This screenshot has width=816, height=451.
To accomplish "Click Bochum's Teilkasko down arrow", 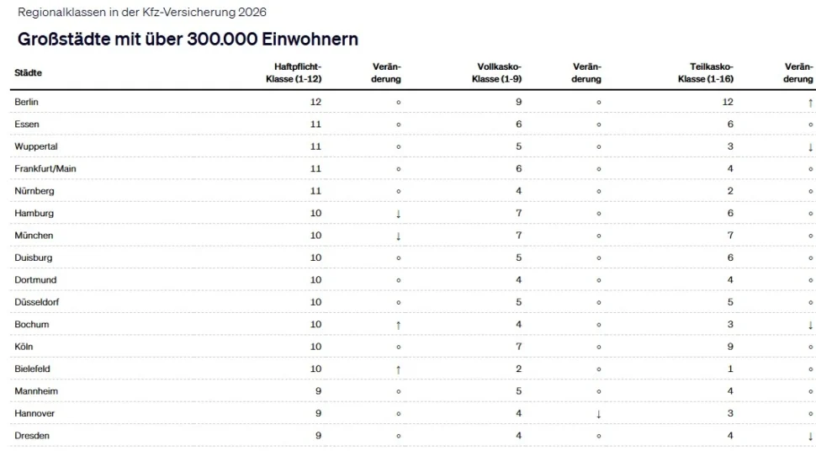I will [810, 325].
